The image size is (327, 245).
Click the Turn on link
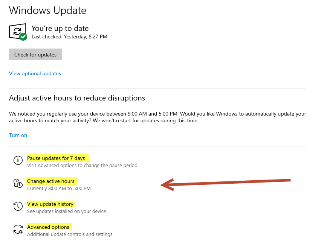tap(18, 135)
